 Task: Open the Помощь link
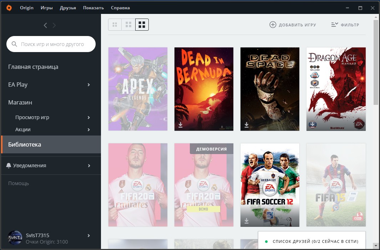(19, 183)
